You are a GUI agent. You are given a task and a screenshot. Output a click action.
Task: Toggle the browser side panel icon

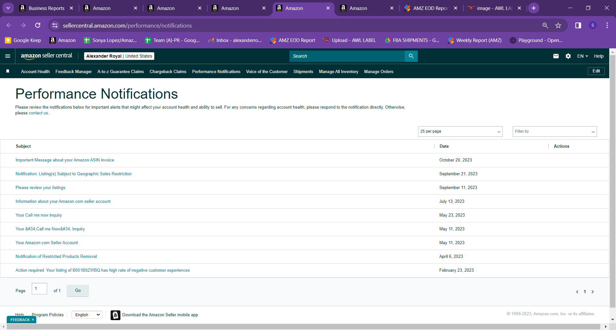point(578,25)
